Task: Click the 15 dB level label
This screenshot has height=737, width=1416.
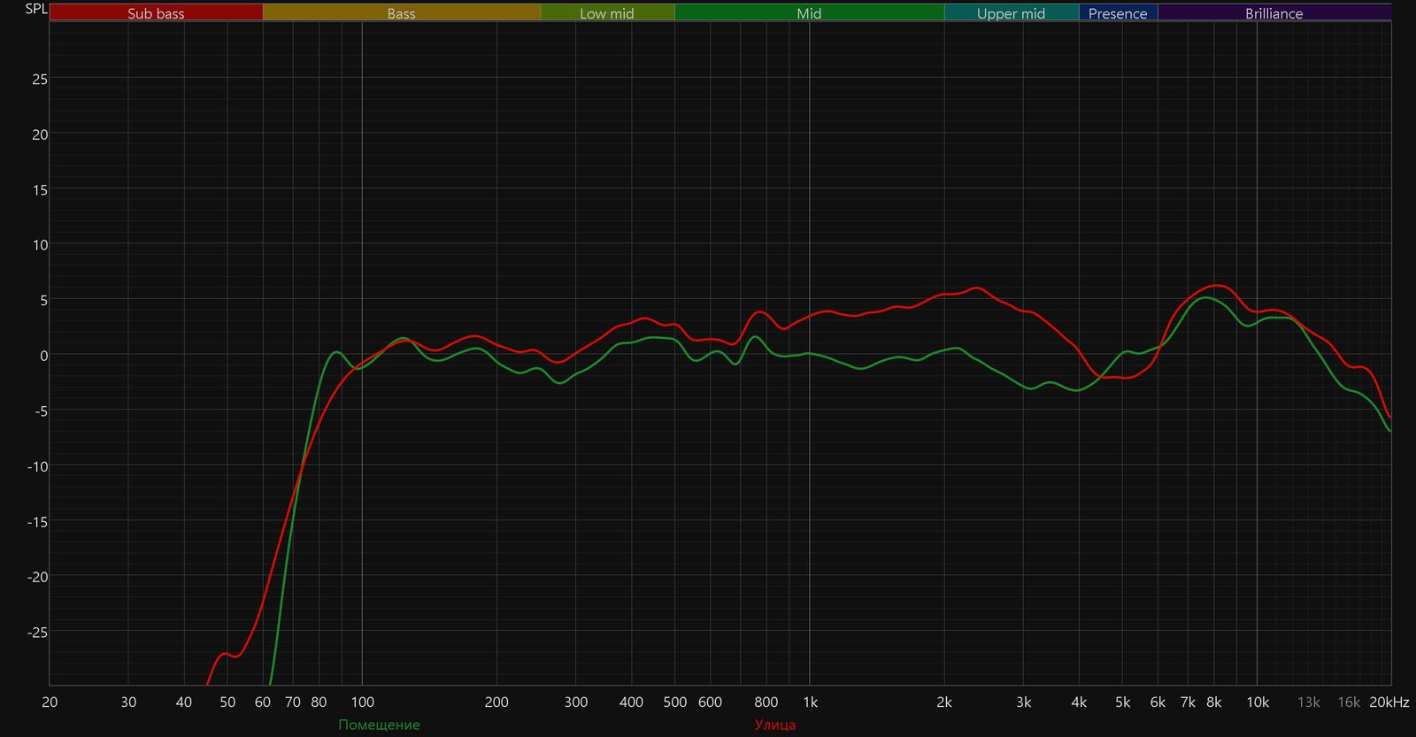Action: pos(40,189)
